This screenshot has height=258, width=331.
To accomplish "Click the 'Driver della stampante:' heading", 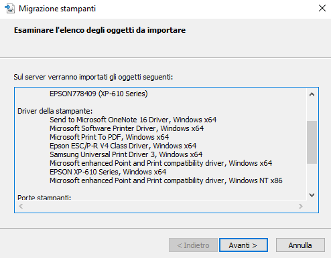I will coord(55,111).
